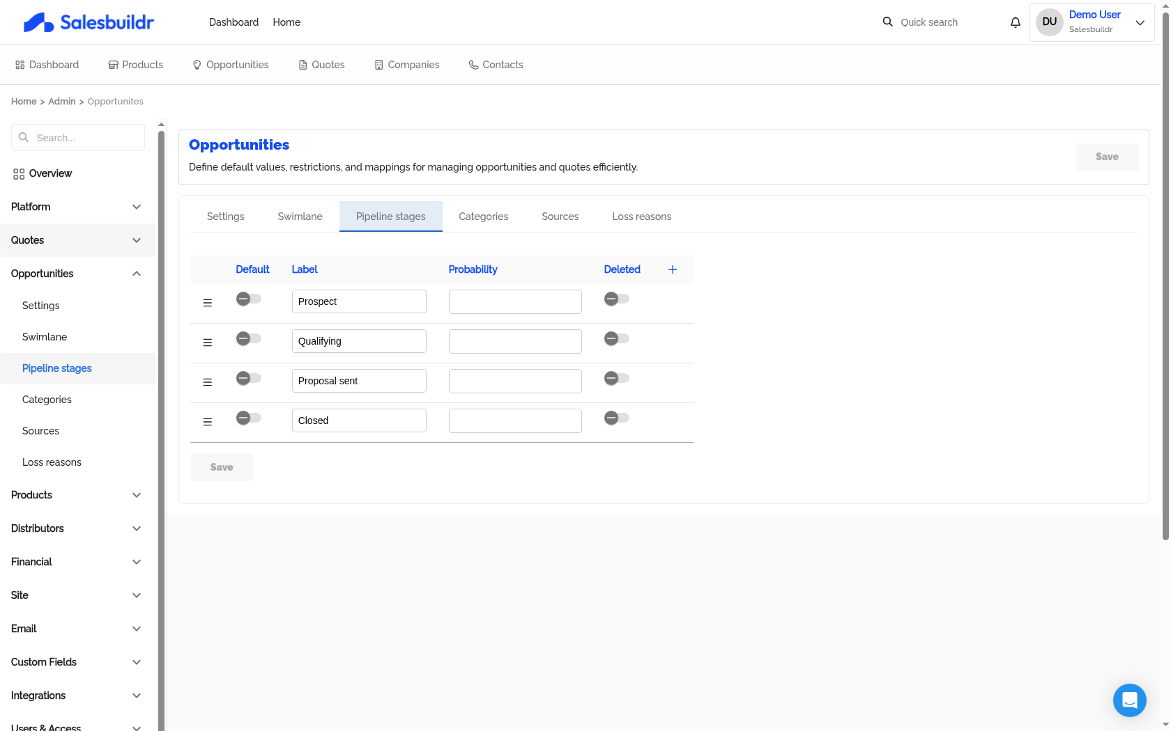1171x731 pixels.
Task: Click the quick search magnifier icon
Action: click(x=887, y=22)
